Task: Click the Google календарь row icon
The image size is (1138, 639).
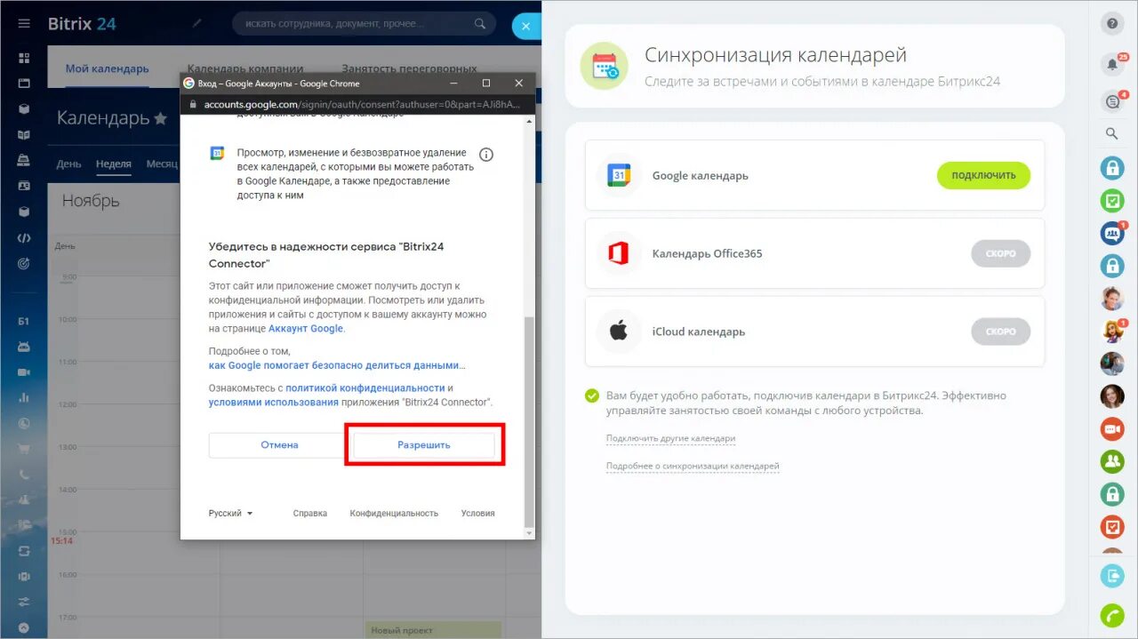Action: 619,175
